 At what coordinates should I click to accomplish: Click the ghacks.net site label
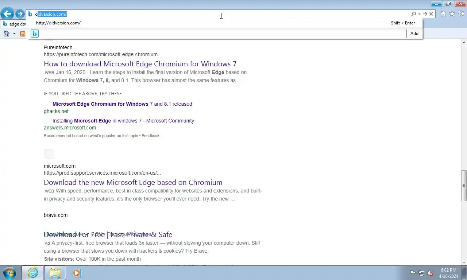point(56,111)
